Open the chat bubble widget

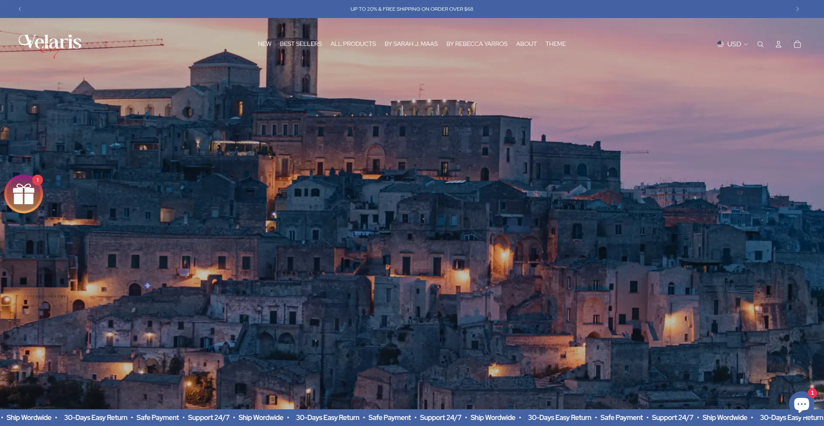pos(801,404)
